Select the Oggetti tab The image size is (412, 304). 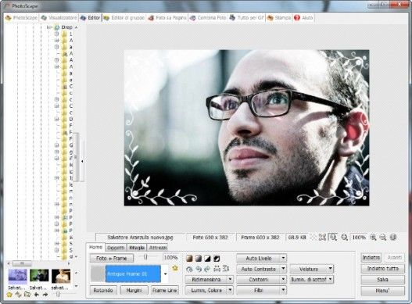click(x=116, y=248)
